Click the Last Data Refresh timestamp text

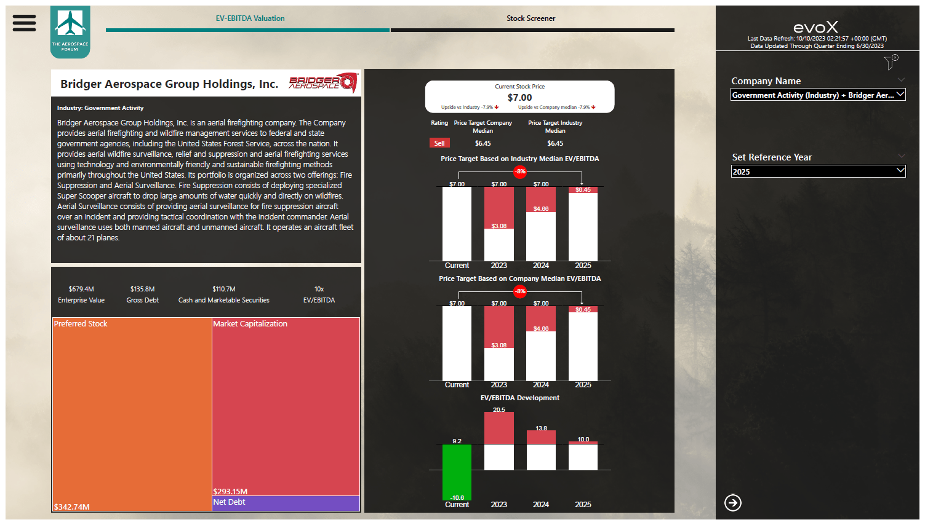(x=817, y=38)
